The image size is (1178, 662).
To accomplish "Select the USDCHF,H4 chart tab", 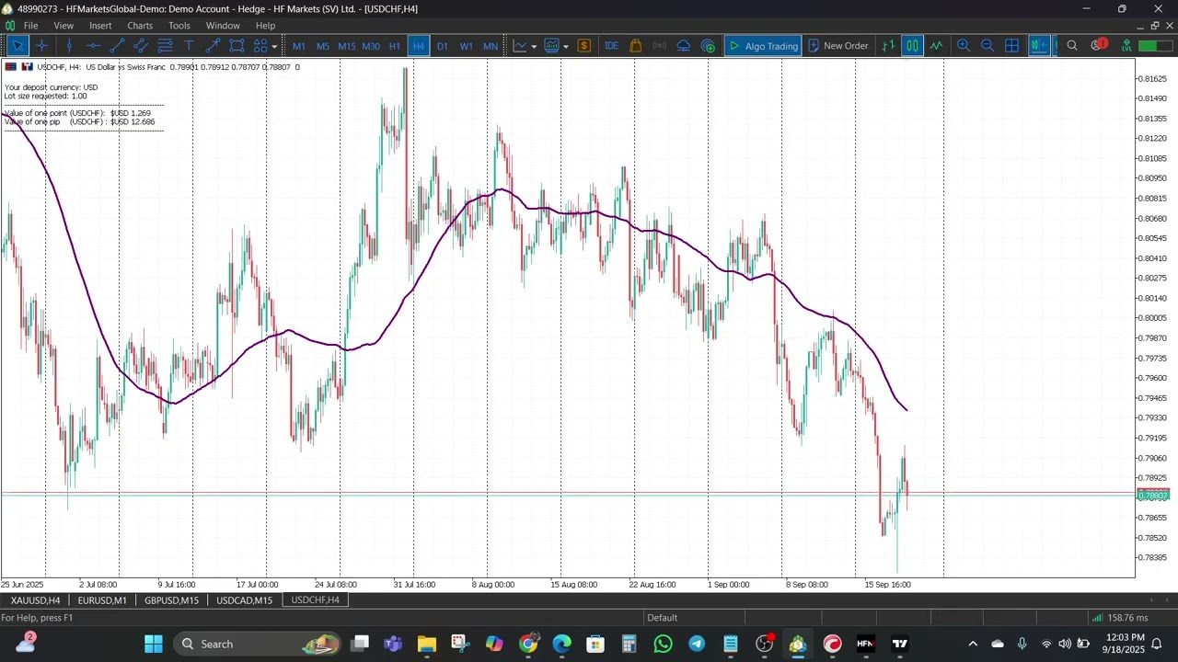I will click(x=315, y=600).
